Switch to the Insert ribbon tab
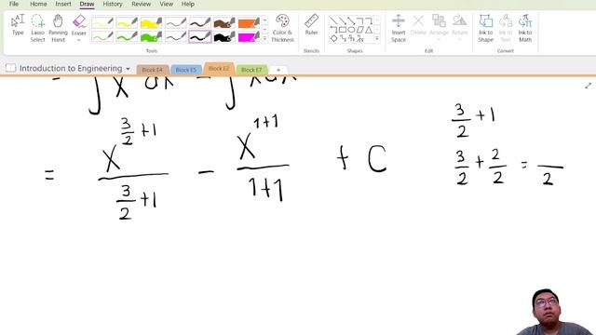Viewport: 596px width, 335px height. (63, 4)
